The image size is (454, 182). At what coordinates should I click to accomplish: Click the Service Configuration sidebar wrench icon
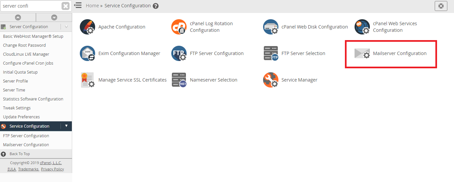pos(3,126)
